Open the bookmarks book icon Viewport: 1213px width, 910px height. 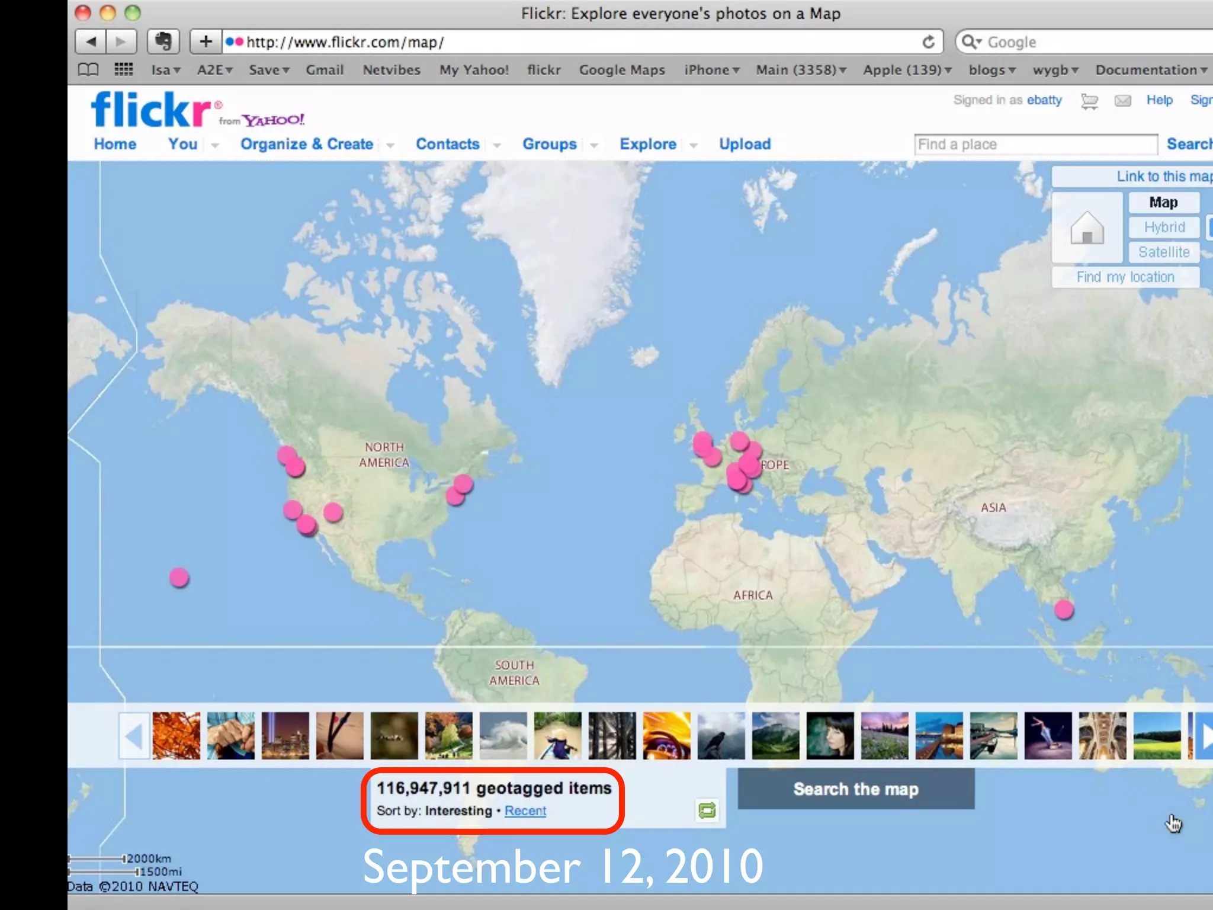point(88,70)
